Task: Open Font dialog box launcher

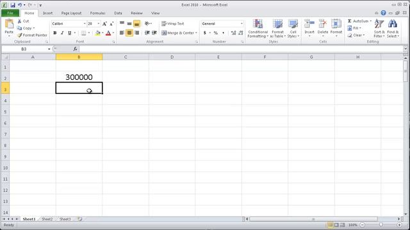Action: pyautogui.click(x=113, y=42)
